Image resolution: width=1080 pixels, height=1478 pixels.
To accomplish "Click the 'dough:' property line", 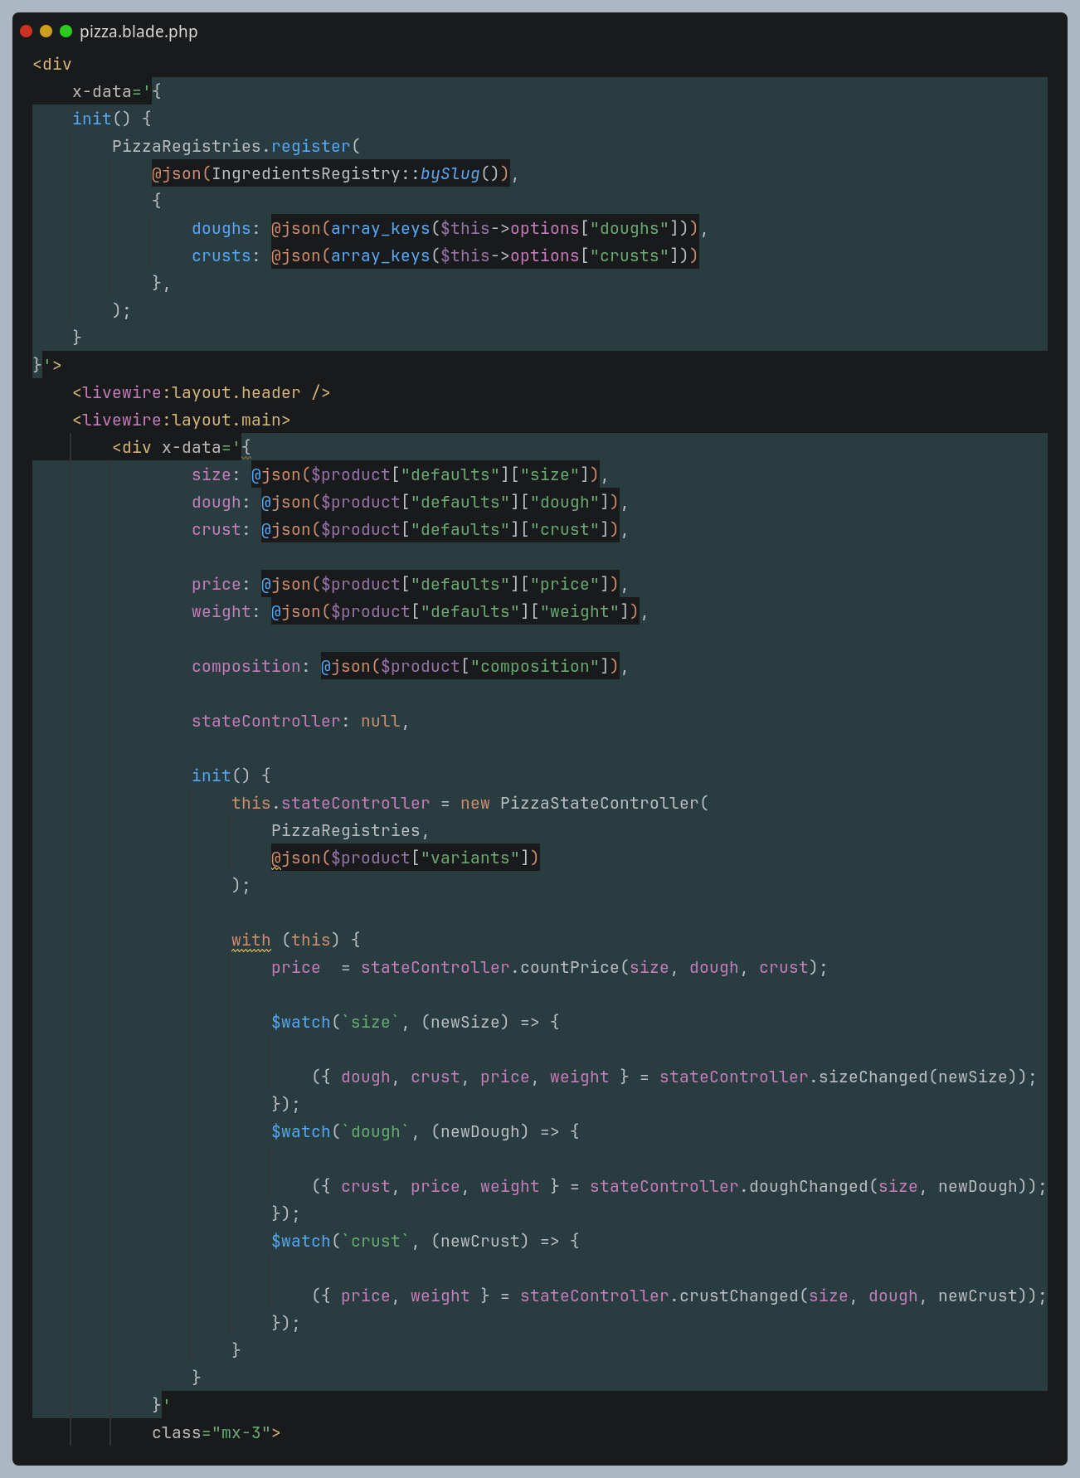I will (410, 503).
